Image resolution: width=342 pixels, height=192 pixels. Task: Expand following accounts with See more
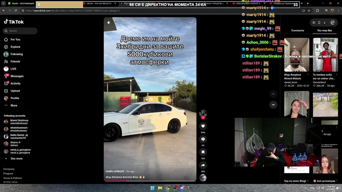tap(16, 159)
